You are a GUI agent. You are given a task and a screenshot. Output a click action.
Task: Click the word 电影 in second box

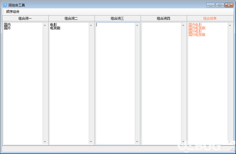[53, 24]
